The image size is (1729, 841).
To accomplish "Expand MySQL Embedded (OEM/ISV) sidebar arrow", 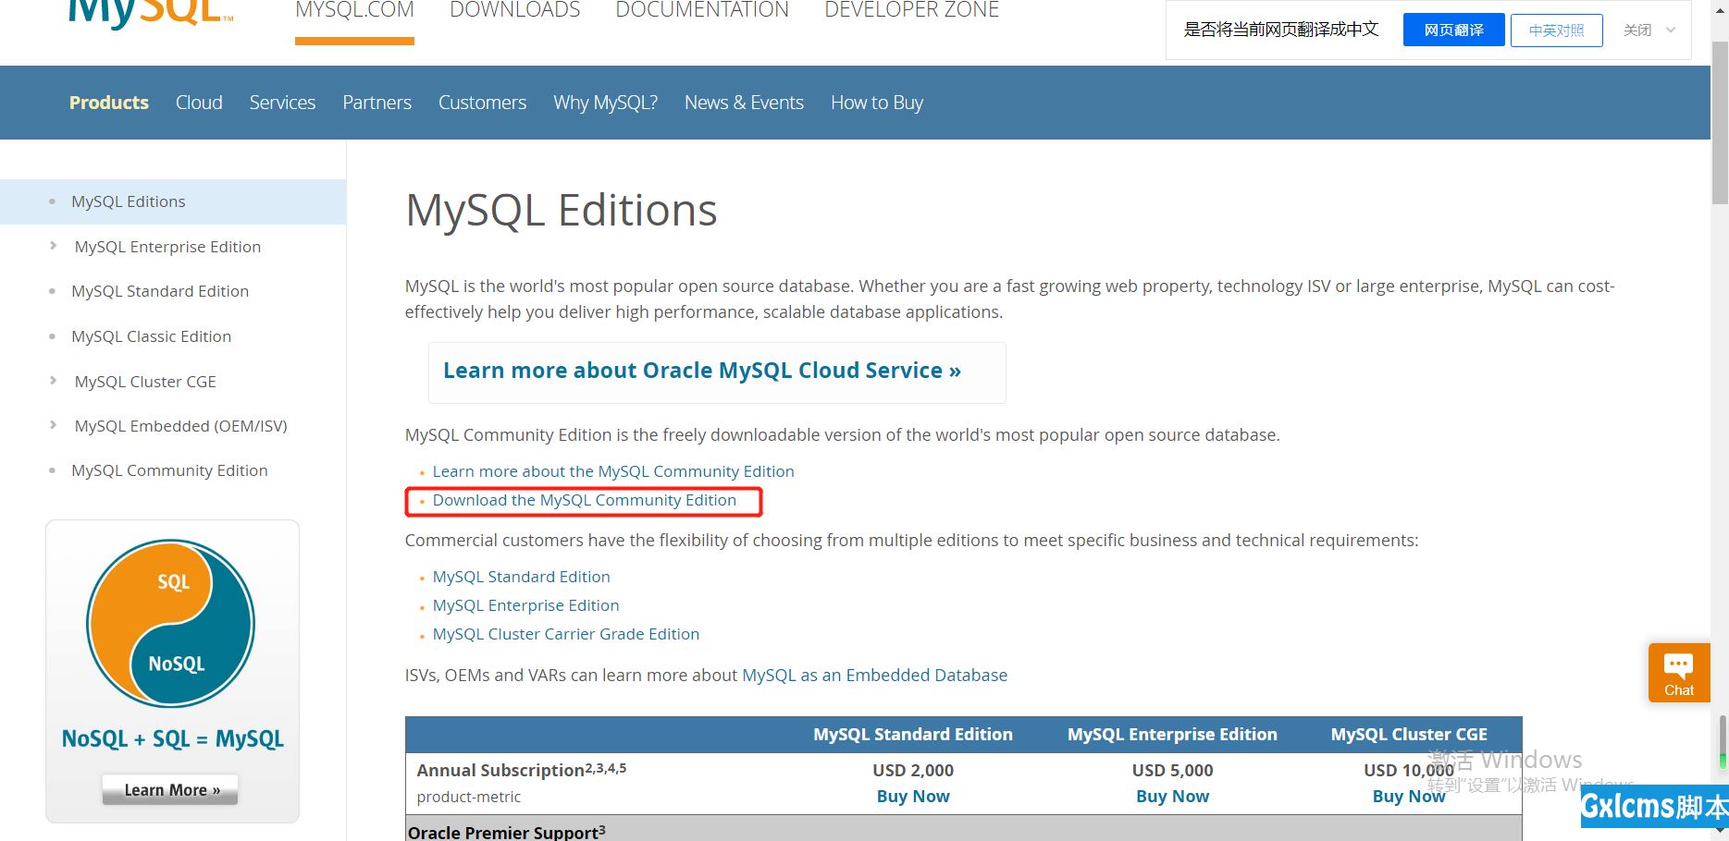I will (x=53, y=425).
